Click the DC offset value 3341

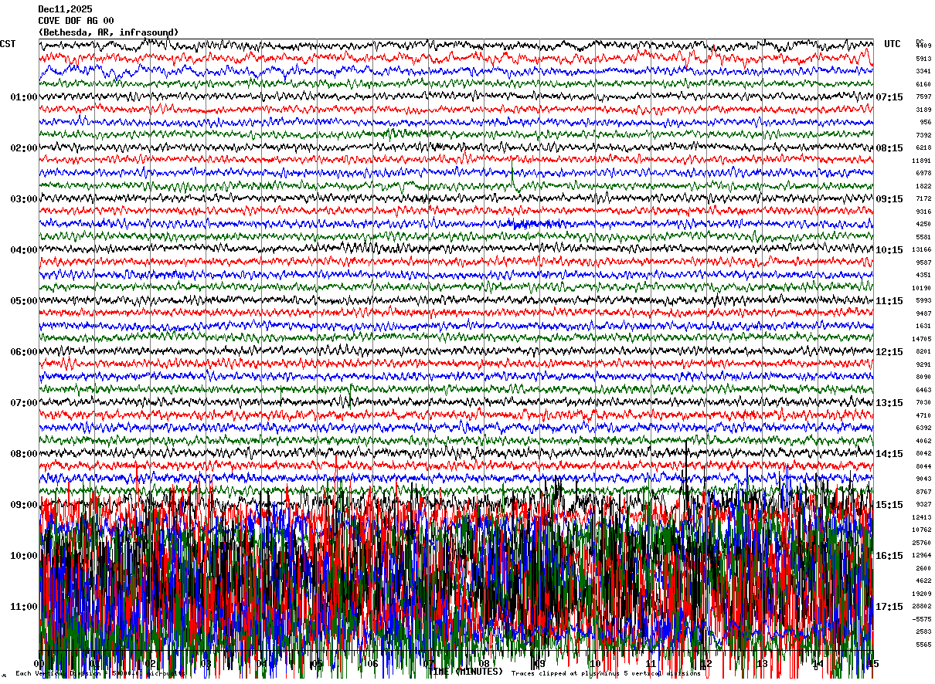[x=923, y=72]
